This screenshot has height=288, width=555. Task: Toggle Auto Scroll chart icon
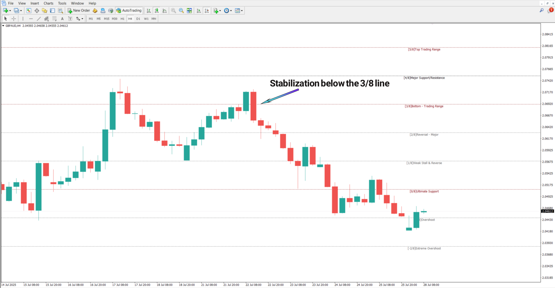click(x=199, y=10)
